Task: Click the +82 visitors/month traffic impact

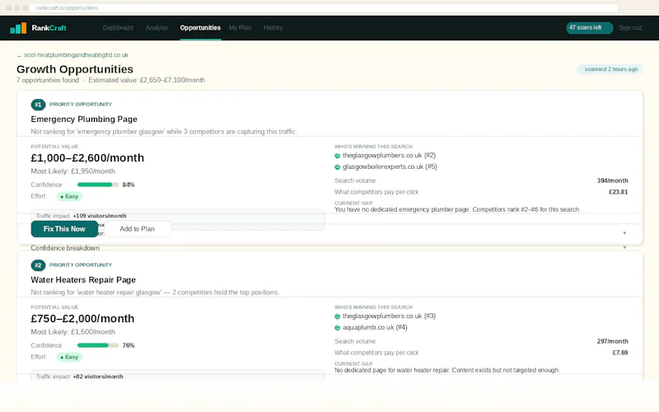Action: point(98,377)
